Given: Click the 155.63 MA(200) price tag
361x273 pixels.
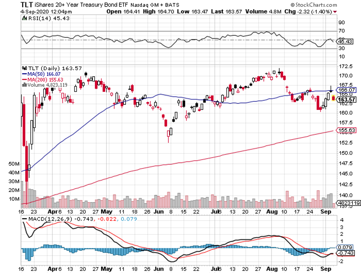Looking at the screenshot, I should point(346,130).
